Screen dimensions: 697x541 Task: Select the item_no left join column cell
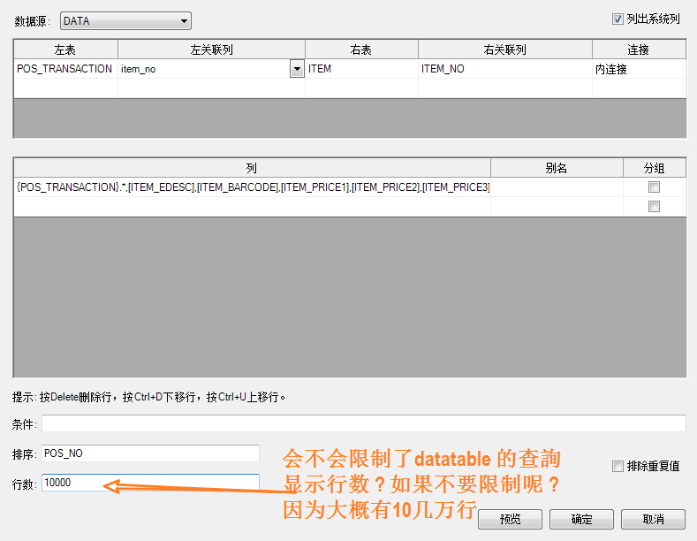[x=204, y=69]
